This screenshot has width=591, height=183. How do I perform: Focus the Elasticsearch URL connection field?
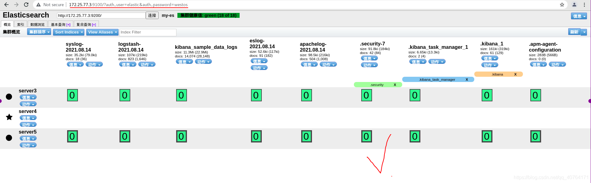tap(101, 15)
